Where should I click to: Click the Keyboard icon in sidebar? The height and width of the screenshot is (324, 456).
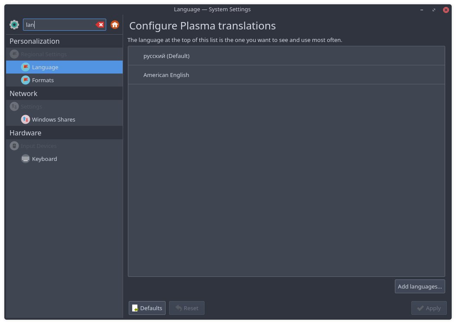pyautogui.click(x=26, y=159)
